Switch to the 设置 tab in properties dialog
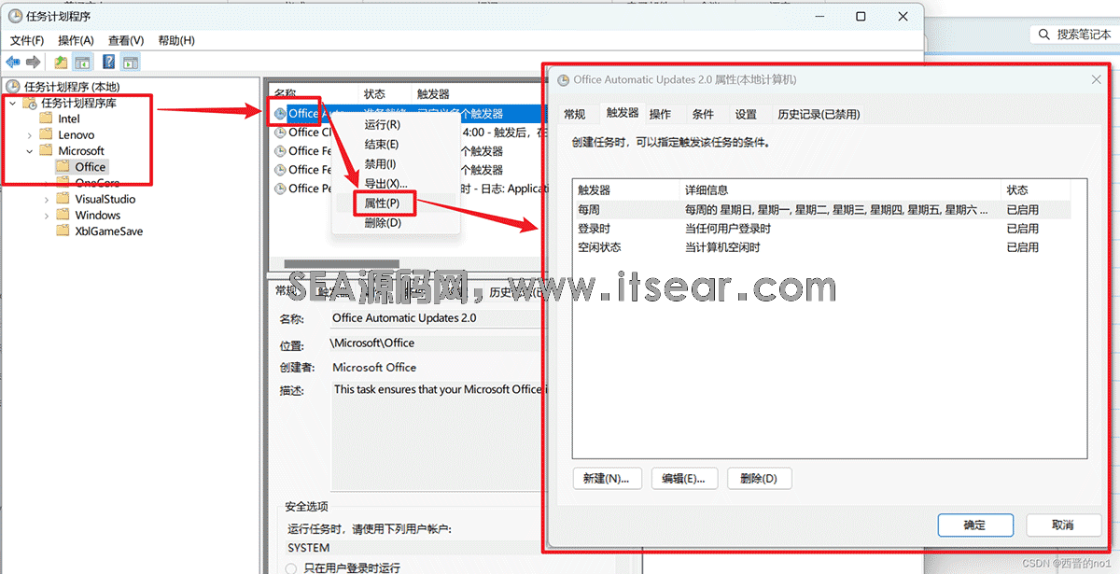 [x=746, y=114]
